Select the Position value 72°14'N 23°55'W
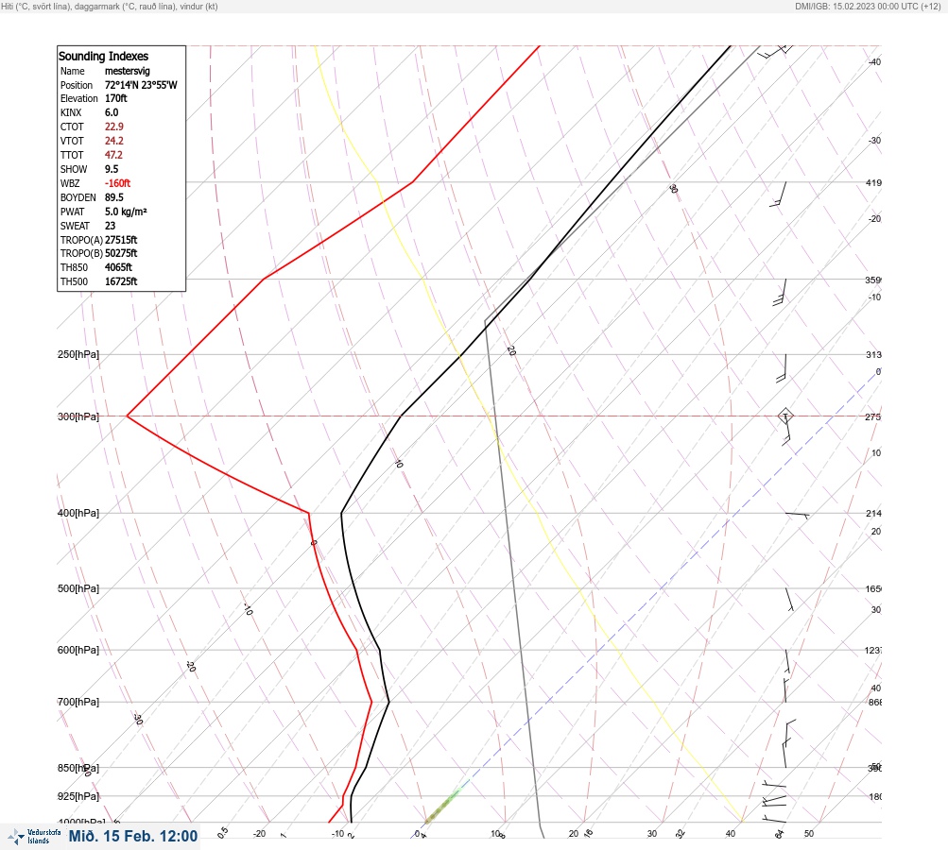948x850 pixels. coord(141,85)
